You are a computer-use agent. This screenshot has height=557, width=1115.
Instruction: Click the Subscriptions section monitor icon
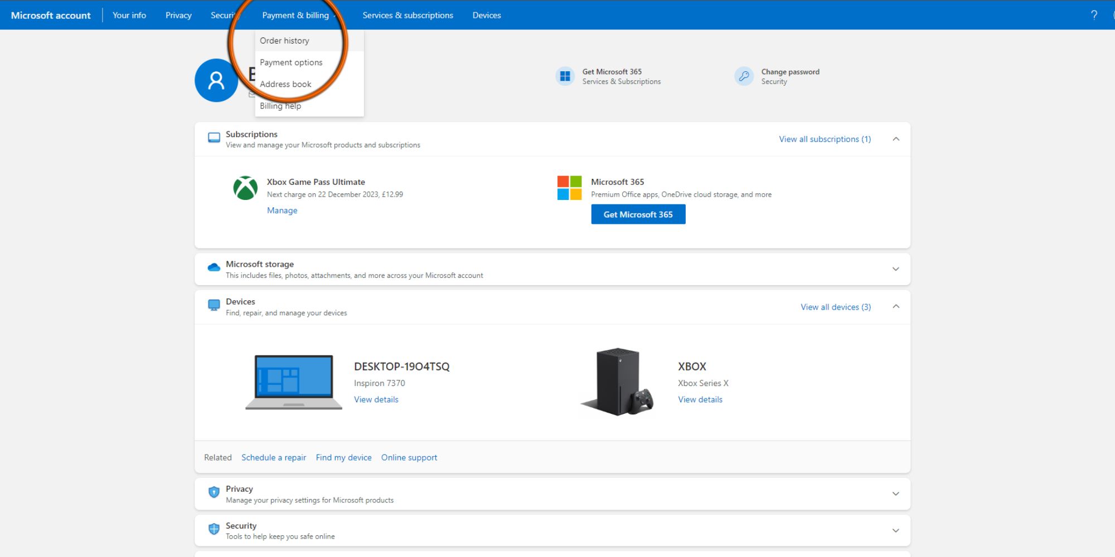tap(214, 138)
